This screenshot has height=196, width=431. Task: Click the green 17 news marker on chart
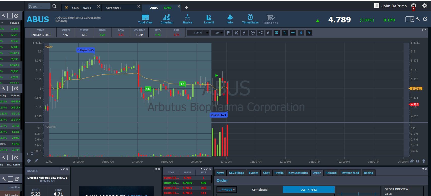182,84
